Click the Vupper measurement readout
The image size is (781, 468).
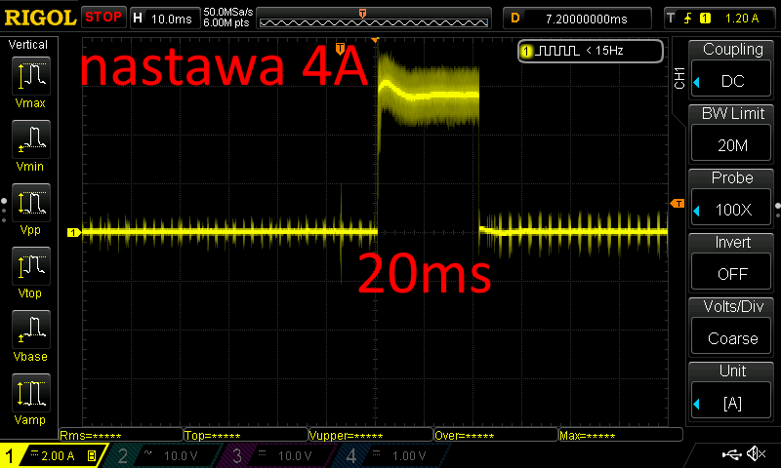[371, 436]
